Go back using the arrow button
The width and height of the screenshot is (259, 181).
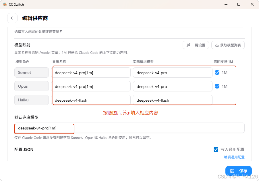point(12,18)
